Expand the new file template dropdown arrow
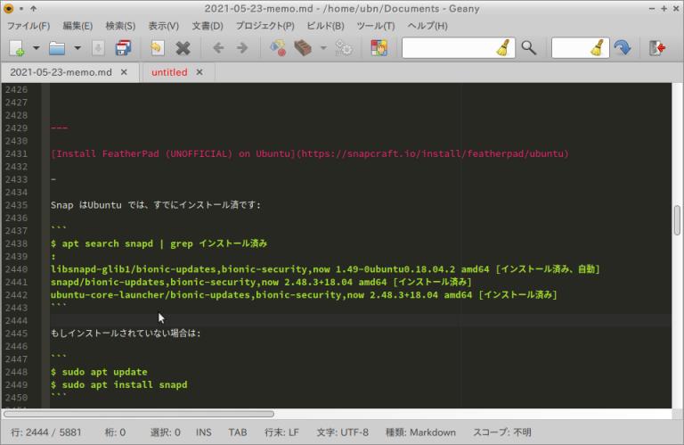Image resolution: width=684 pixels, height=445 pixels. tap(37, 48)
